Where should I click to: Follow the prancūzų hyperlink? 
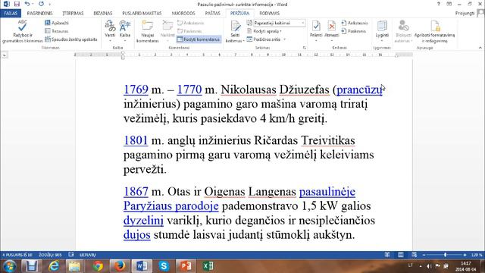click(359, 89)
